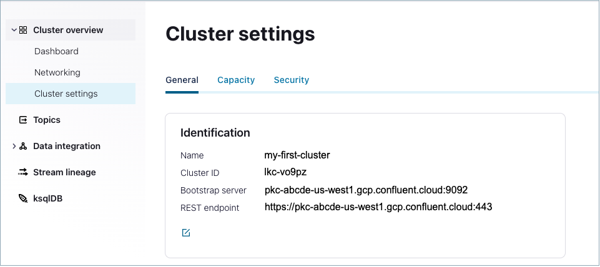Open Stream lineage view

[64, 172]
